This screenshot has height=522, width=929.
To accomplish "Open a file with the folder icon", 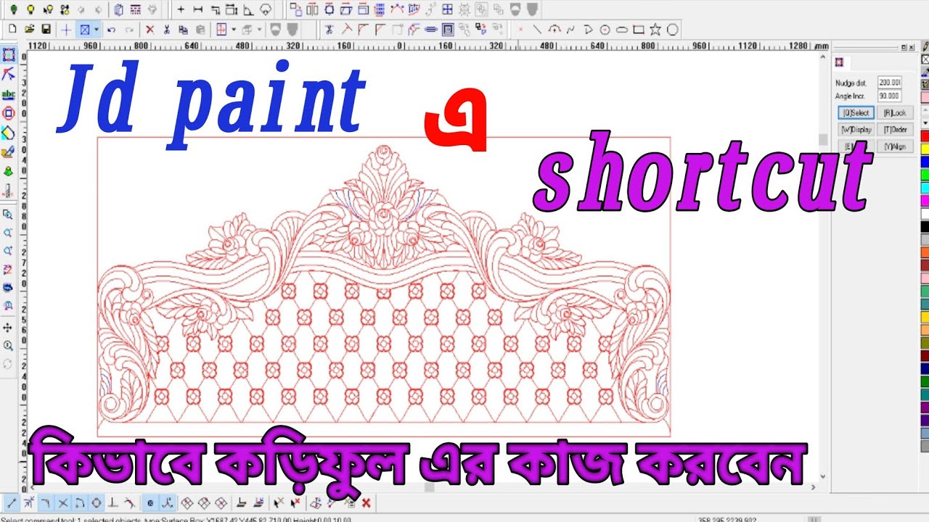I will pos(30,30).
